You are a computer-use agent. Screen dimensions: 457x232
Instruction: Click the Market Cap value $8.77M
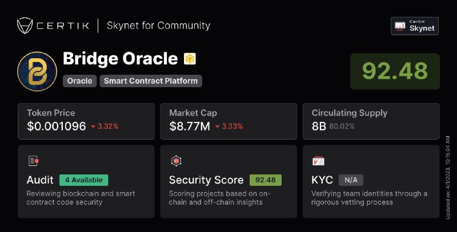(x=190, y=126)
